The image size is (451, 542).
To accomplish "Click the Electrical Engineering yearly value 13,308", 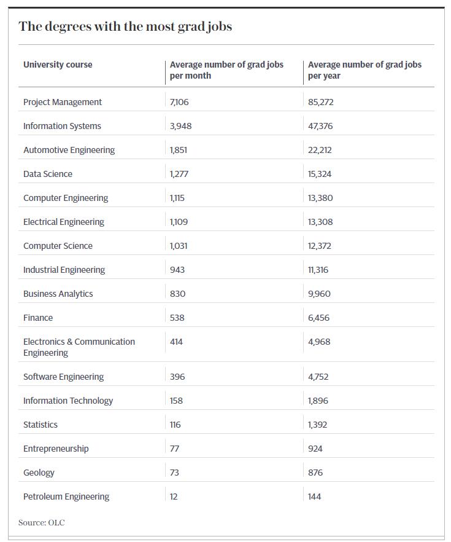I will [320, 222].
